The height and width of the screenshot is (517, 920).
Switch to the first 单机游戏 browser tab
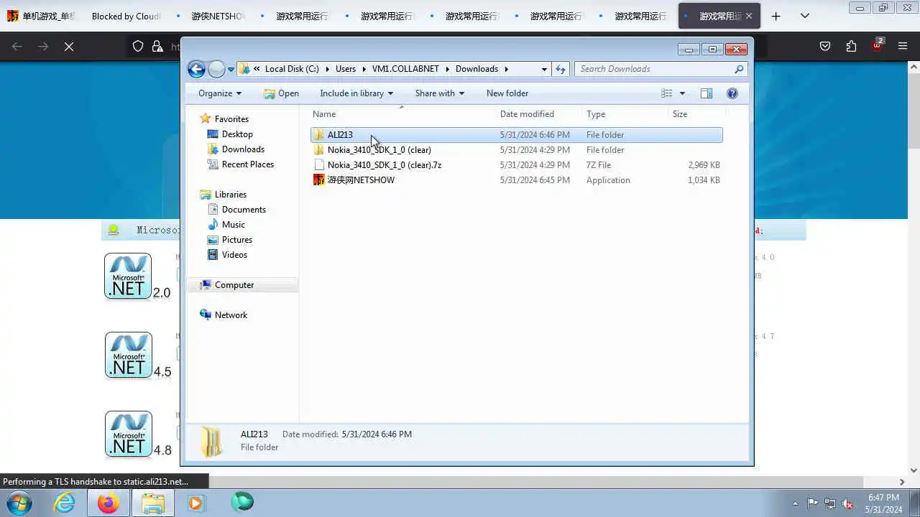pos(42,16)
